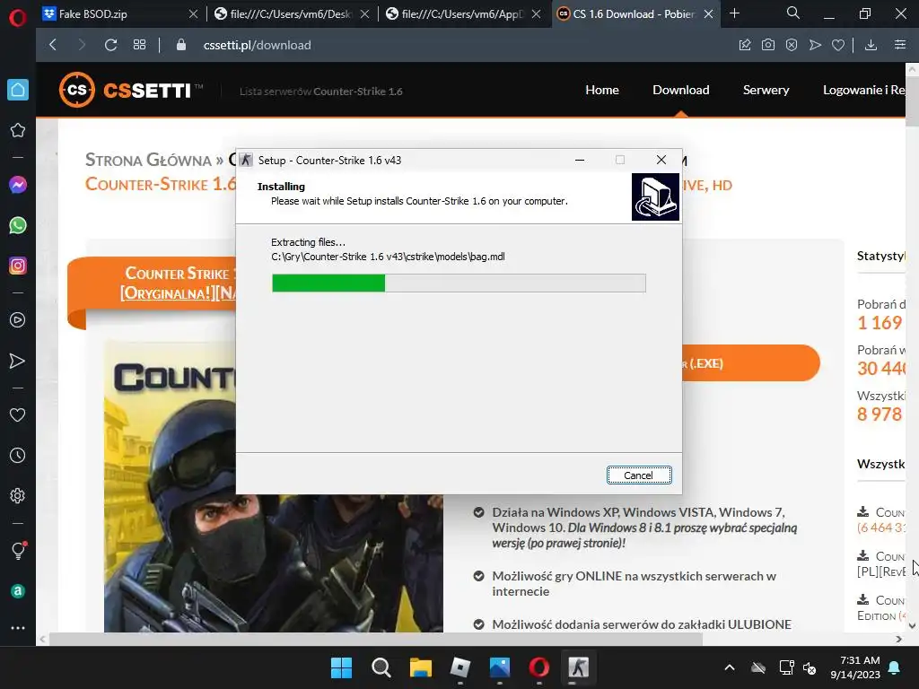Open Opera menu logo in the sidebar
919x689 pixels.
[18, 18]
